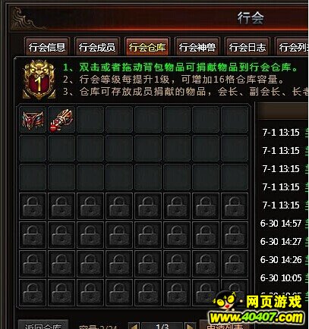Open the 行会列表 tab

(x=292, y=47)
